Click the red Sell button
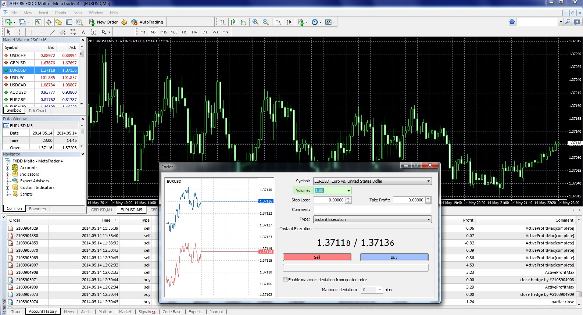 click(x=317, y=257)
